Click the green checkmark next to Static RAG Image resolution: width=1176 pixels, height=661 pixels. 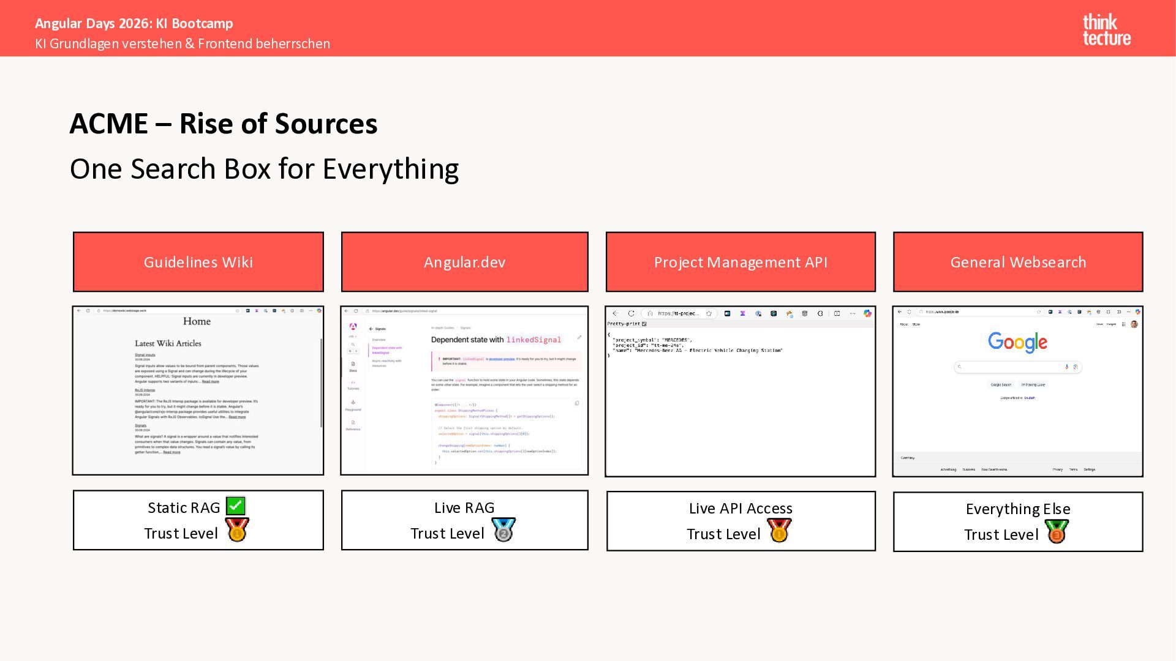(x=236, y=506)
